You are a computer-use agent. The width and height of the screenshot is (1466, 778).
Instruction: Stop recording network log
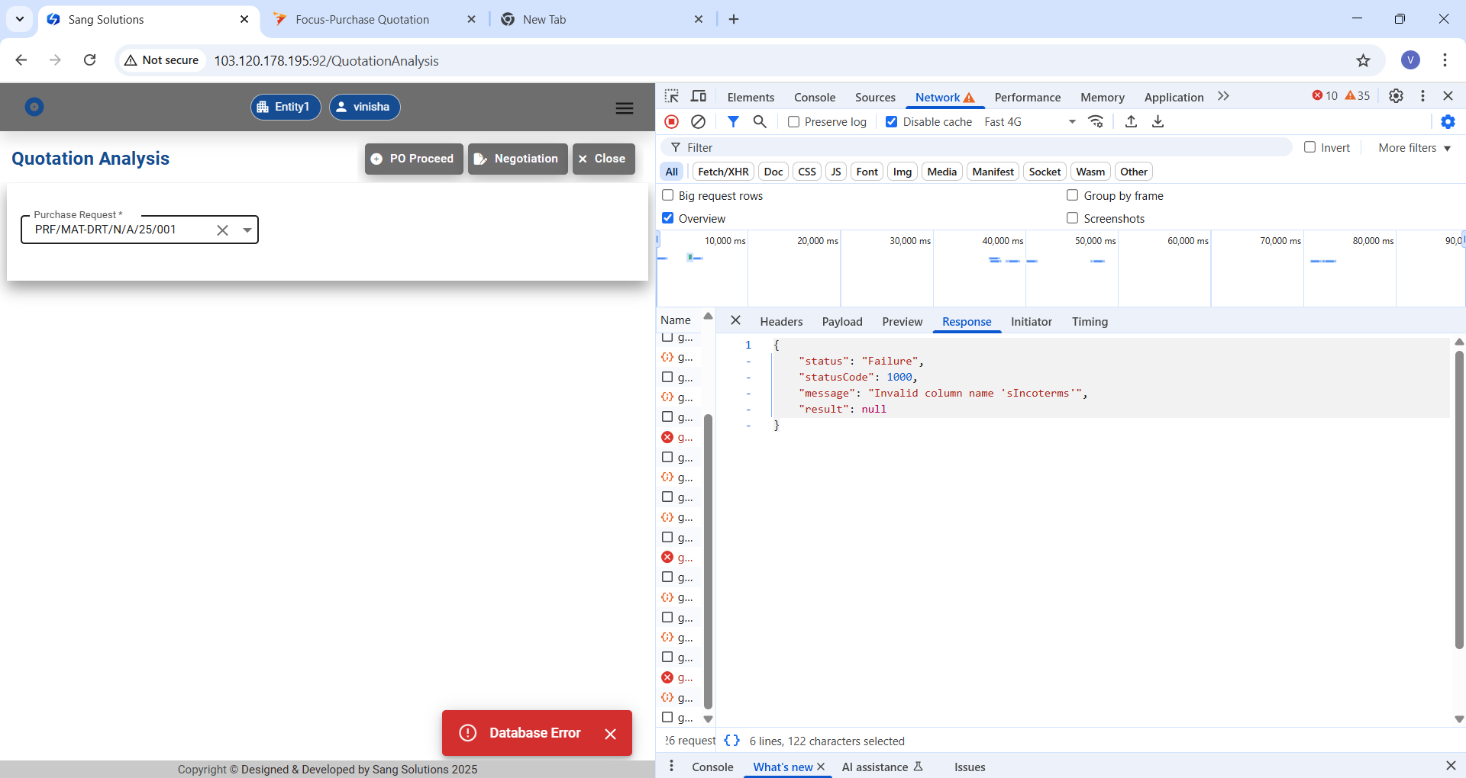672,122
